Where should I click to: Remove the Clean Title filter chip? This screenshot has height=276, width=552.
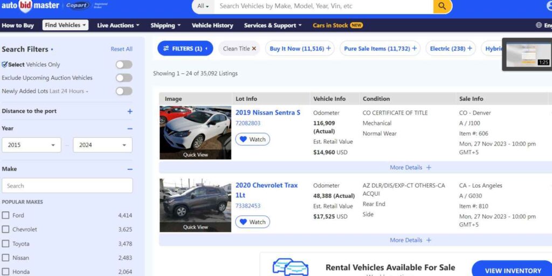(x=254, y=49)
